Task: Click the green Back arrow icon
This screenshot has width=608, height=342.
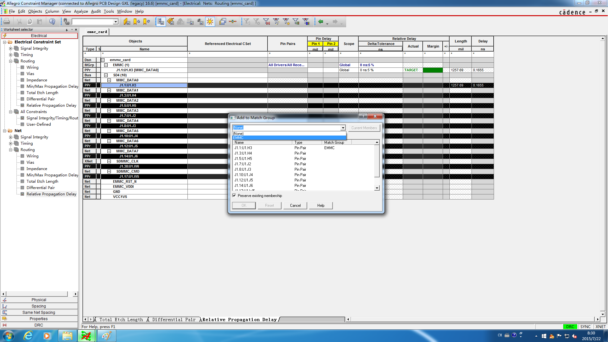Action: [x=321, y=22]
